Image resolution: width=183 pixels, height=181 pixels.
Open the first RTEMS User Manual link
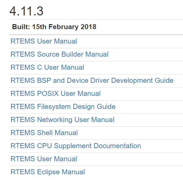(x=44, y=41)
